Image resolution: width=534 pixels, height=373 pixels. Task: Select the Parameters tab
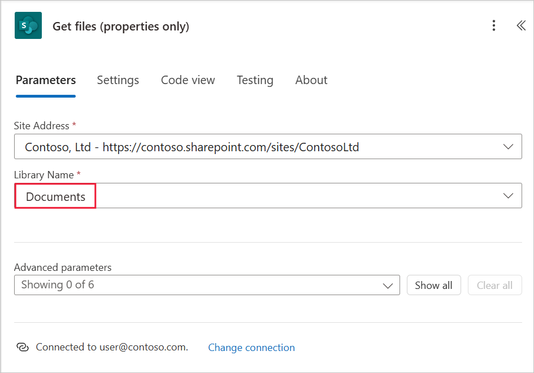point(46,80)
